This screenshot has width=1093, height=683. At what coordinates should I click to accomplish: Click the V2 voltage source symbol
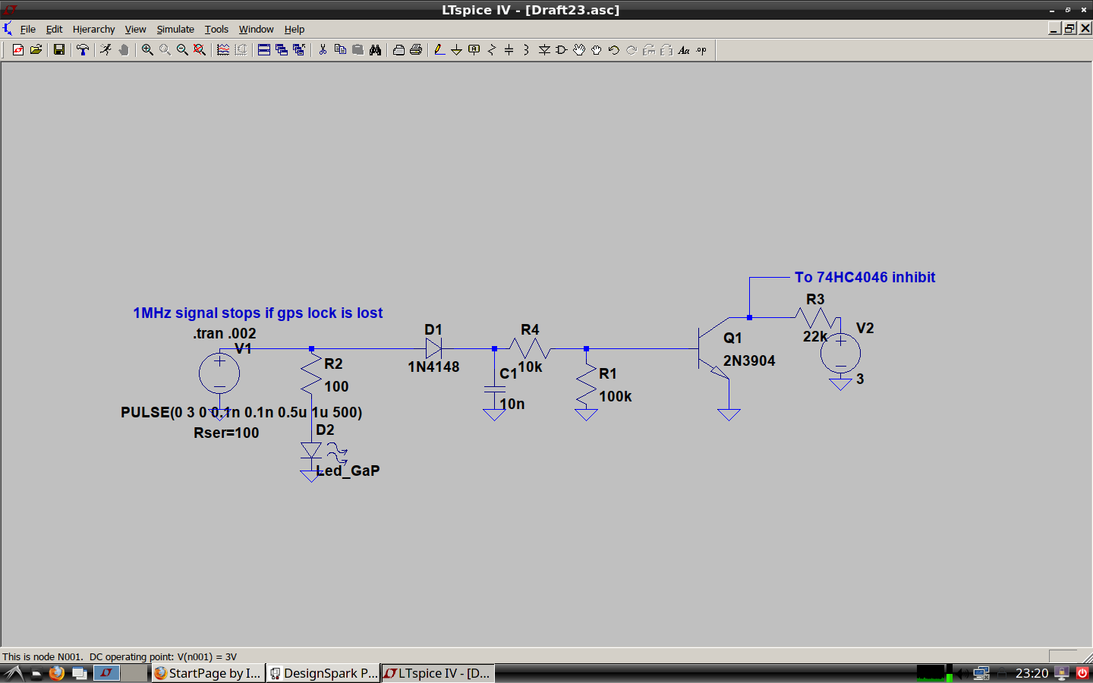[x=840, y=353]
